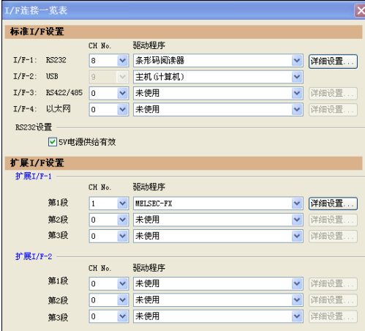Image resolution: width=365 pixels, height=331 pixels.
Task: Open detailed settings for I/F-1 RS232
Action: [333, 62]
